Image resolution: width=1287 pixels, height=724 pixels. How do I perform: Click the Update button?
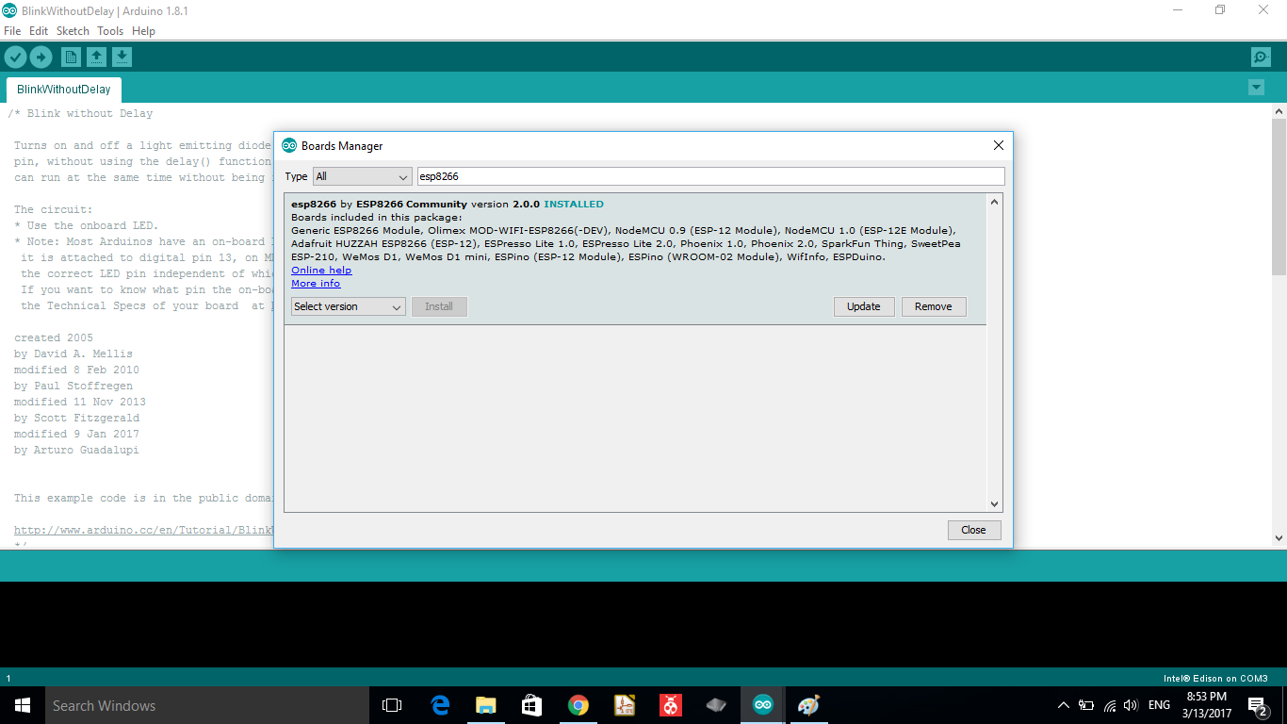pyautogui.click(x=864, y=306)
